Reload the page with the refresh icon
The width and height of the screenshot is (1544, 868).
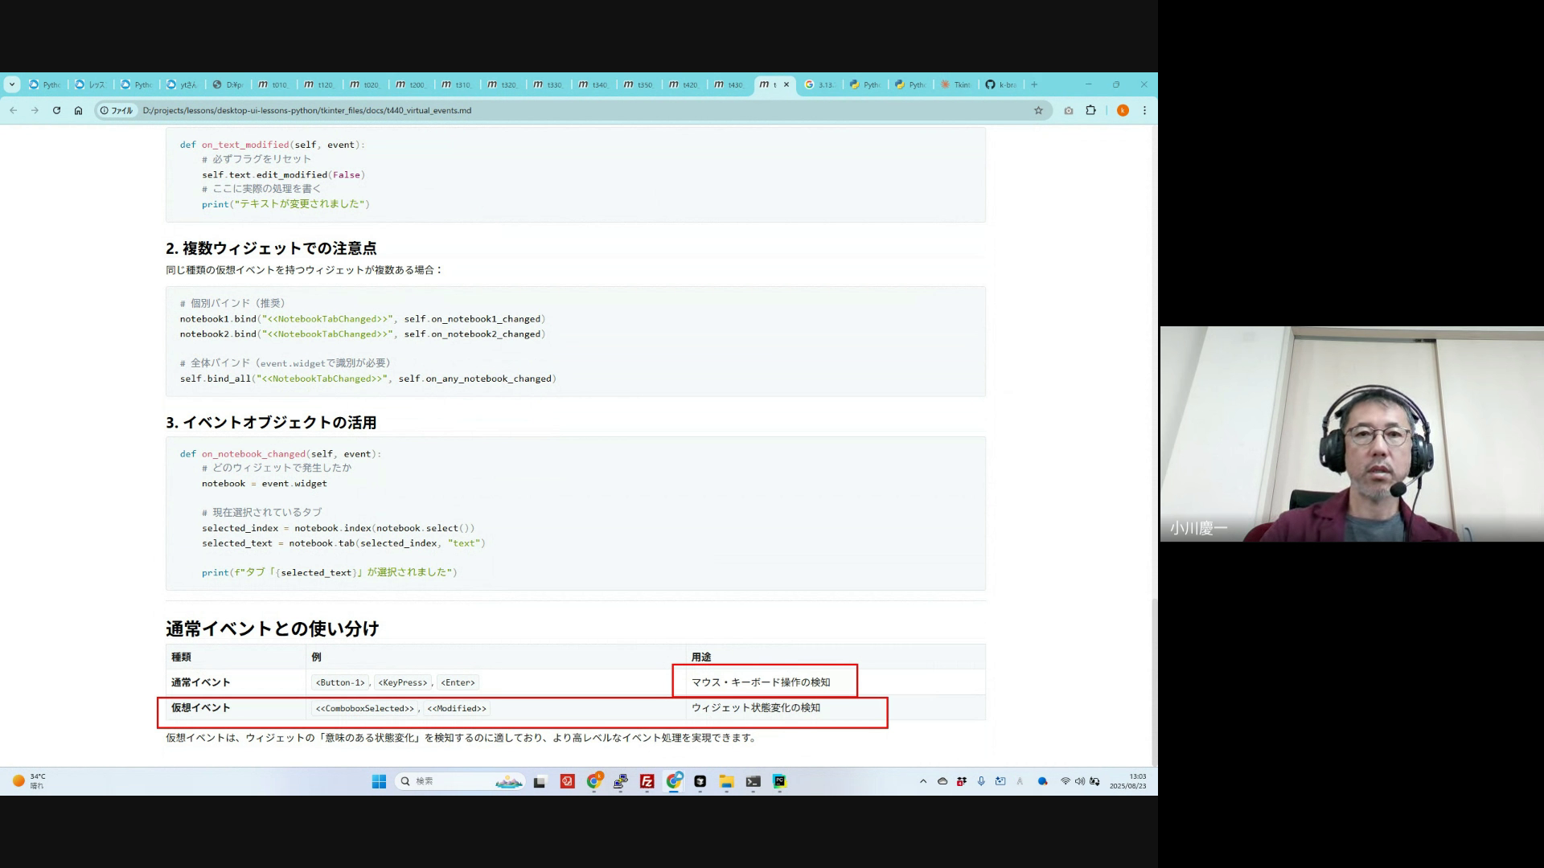point(56,110)
